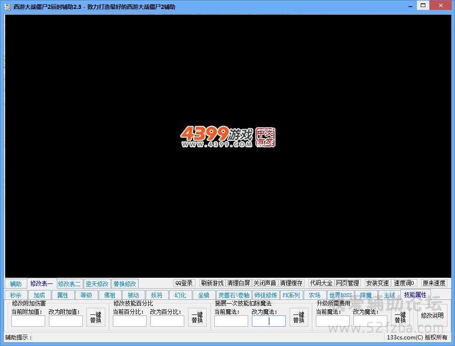Switch to the 主线 sub-tab
Screen dimensions: 455x346
tap(389, 295)
